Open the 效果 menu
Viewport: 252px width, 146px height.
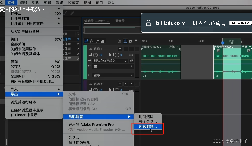[x=59, y=3]
